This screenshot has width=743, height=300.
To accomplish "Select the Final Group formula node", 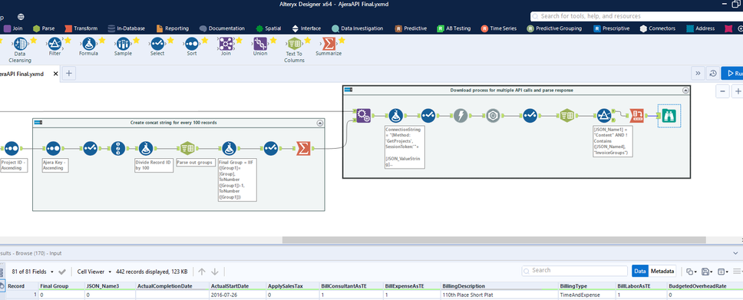I will (230, 148).
